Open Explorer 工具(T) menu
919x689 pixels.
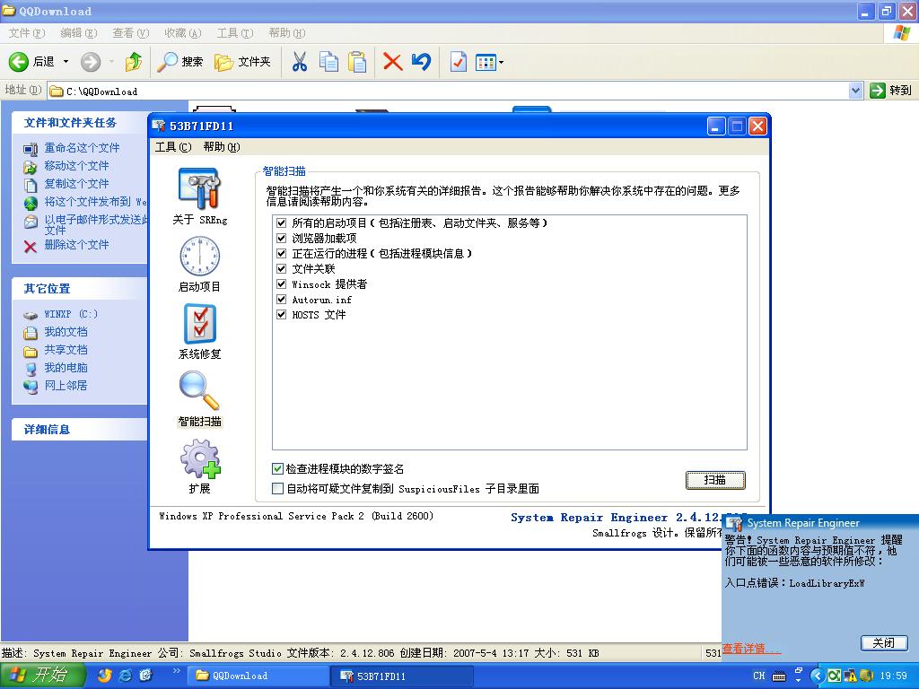pos(235,33)
